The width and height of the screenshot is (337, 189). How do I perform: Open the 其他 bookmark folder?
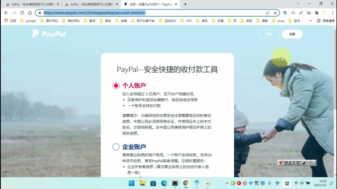point(202,21)
